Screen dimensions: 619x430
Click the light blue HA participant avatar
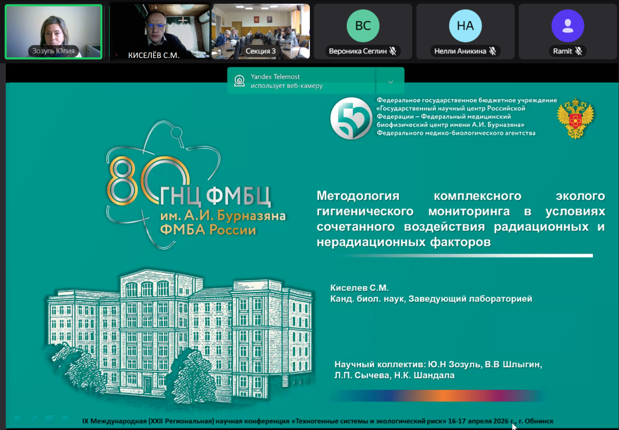pos(465,26)
